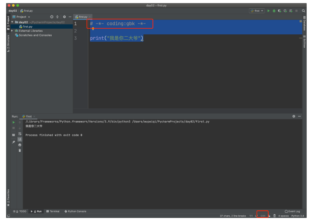
Task: Open the 4 spaces indent selector
Action: 283,216
